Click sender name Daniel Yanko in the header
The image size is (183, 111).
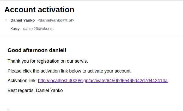[22, 20]
